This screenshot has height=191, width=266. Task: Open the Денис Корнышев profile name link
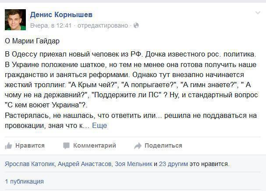[x=61, y=14]
